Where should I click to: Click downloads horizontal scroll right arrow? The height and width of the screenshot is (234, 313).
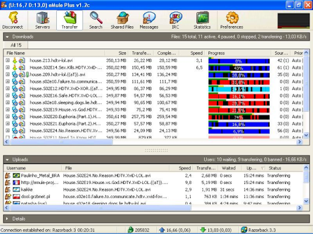pos(300,142)
